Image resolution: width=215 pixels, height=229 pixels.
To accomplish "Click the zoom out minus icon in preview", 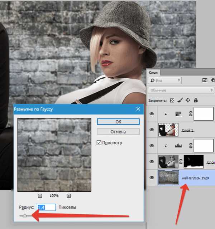I will 40,196.
